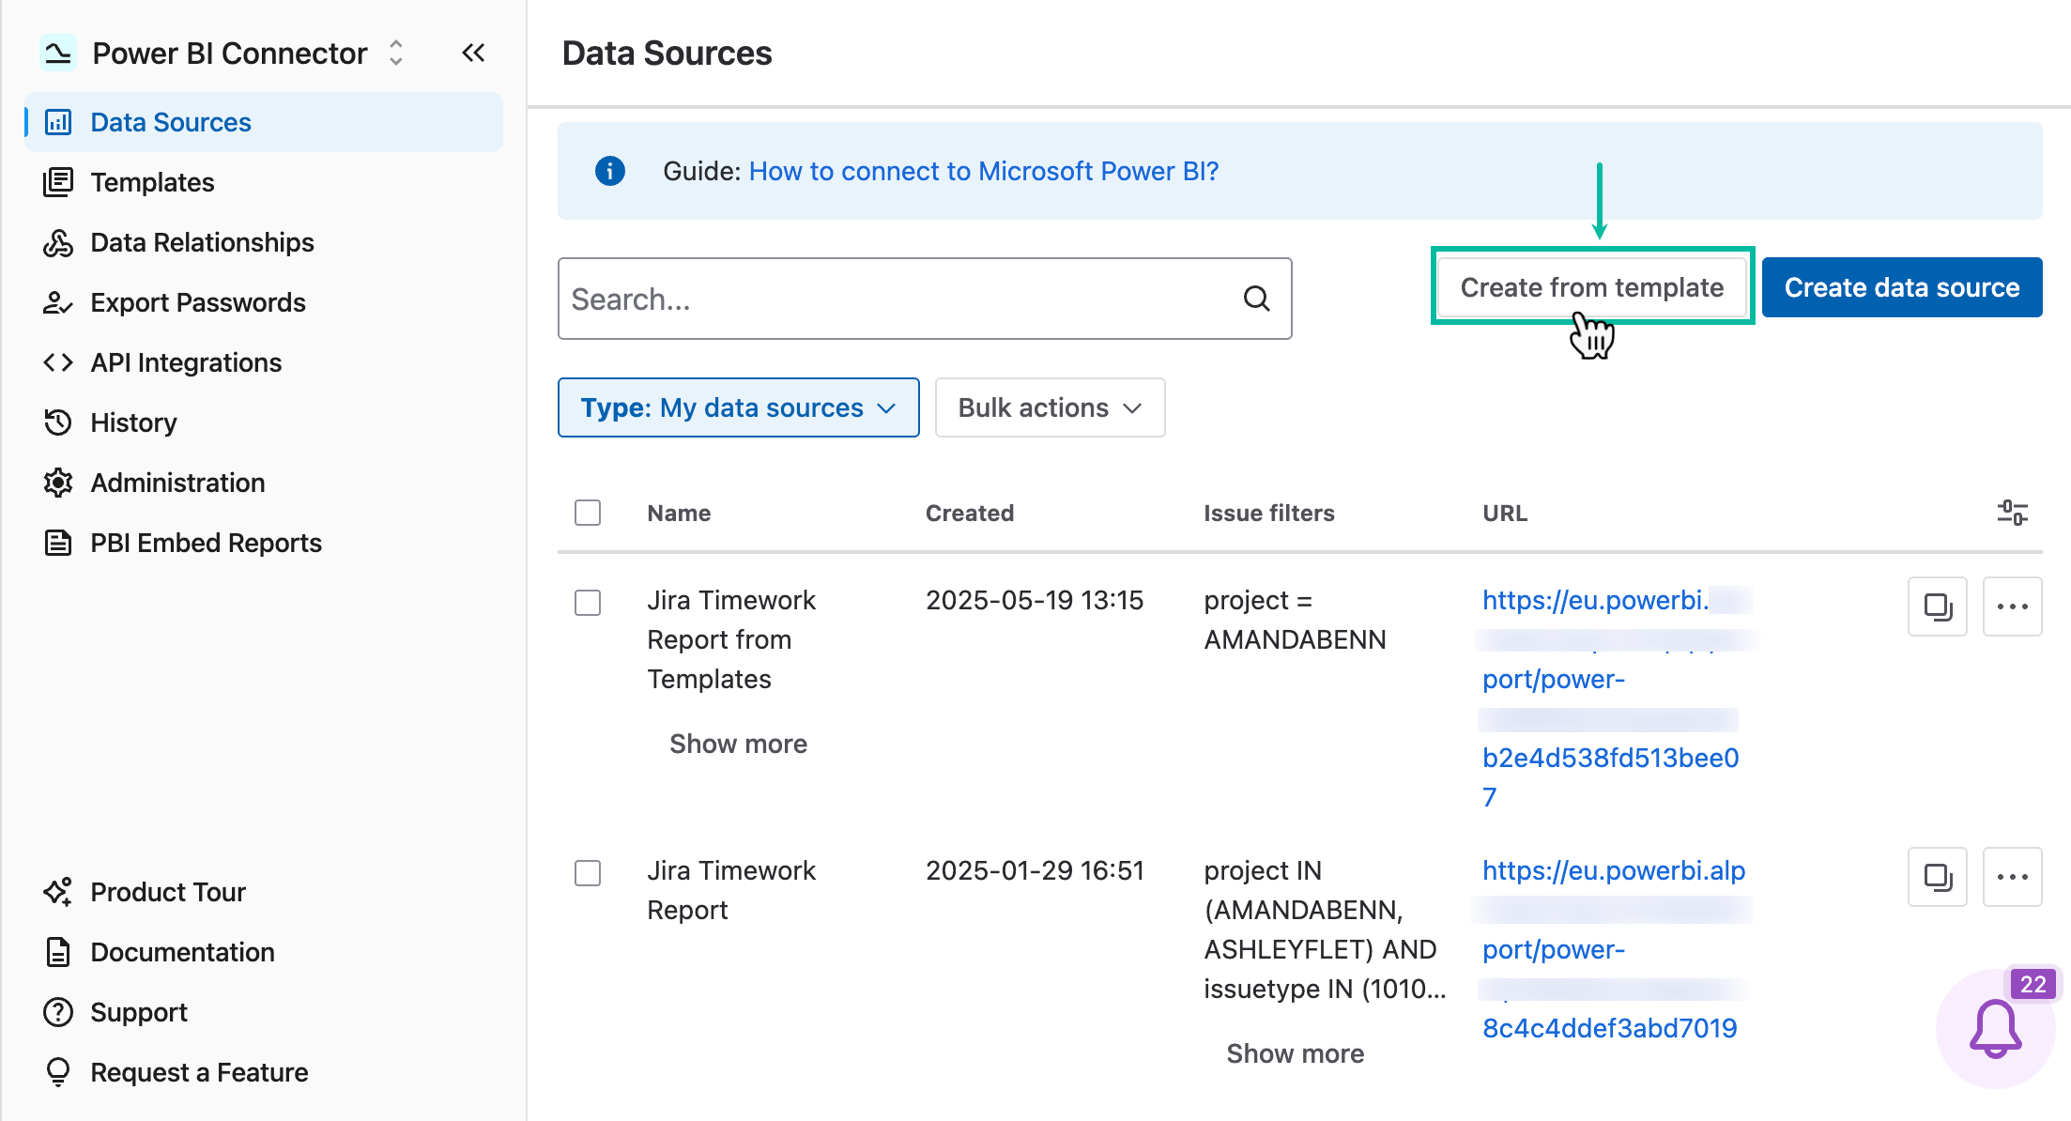Click the Administration gear icon
The width and height of the screenshot is (2071, 1121).
tap(58, 483)
